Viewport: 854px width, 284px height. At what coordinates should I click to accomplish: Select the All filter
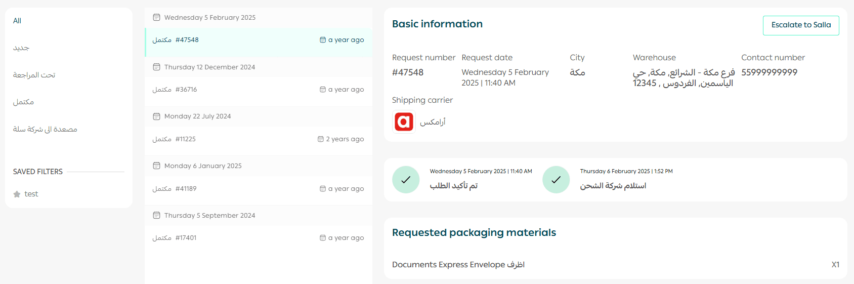click(x=17, y=21)
